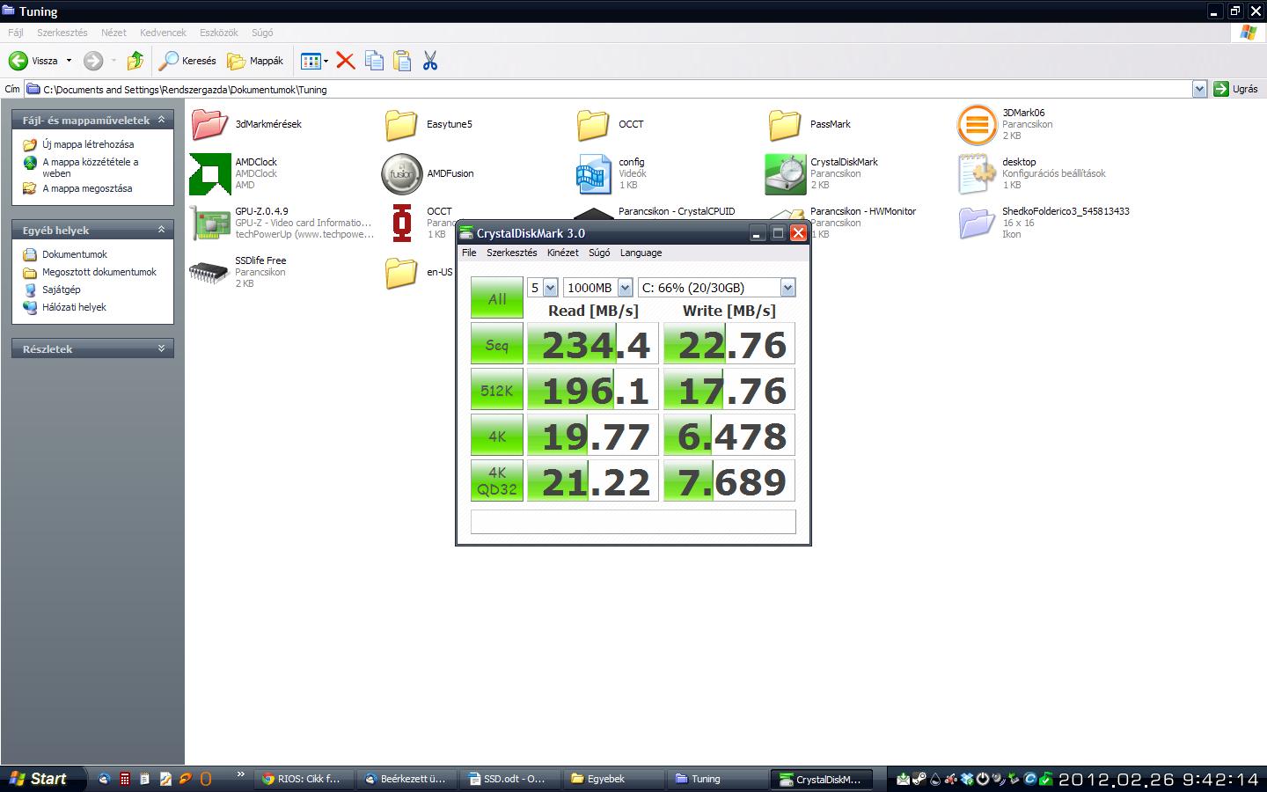Viewport: 1267px width, 792px height.
Task: Open Megosztott dokumentumok link
Action: (x=99, y=272)
